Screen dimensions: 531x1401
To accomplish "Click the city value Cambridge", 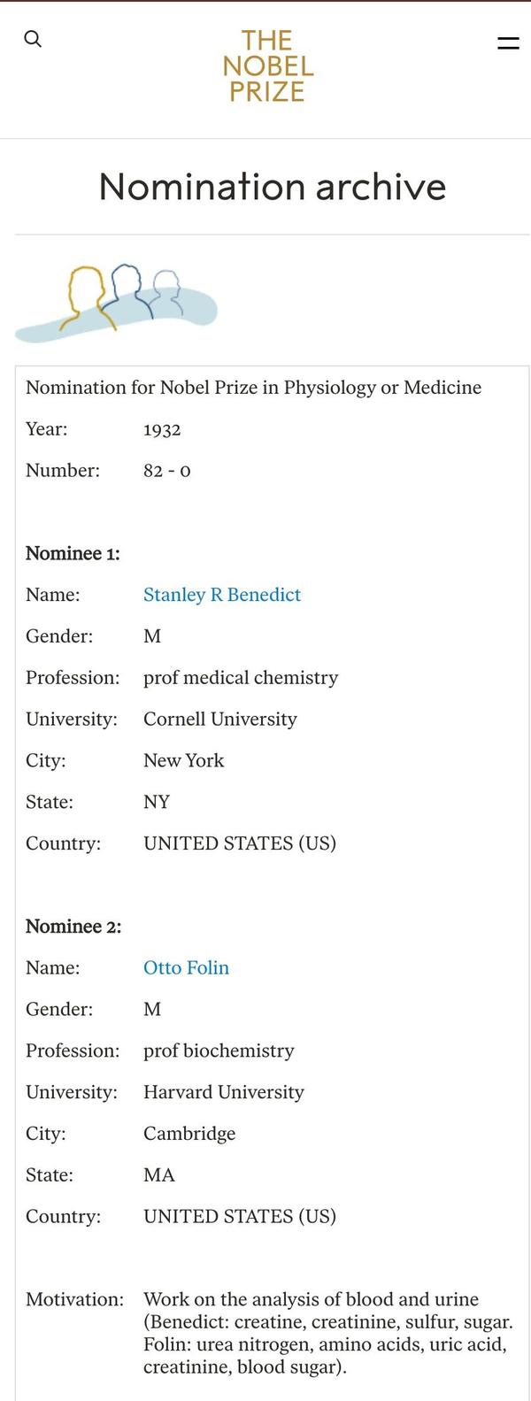I will tap(189, 1134).
